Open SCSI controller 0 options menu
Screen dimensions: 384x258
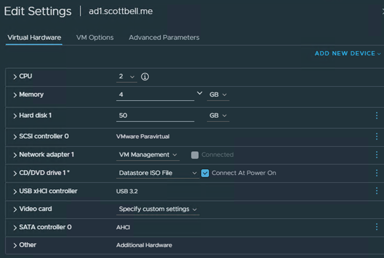click(x=376, y=136)
